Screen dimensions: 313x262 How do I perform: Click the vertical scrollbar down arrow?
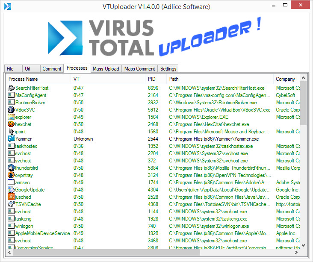[304, 245]
